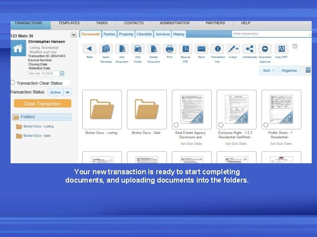Viewport: 317px width, 237px height.
Task: Open the PARTNERS menu
Action: pyautogui.click(x=215, y=23)
